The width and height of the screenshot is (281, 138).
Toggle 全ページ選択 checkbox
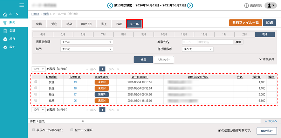click(x=72, y=130)
